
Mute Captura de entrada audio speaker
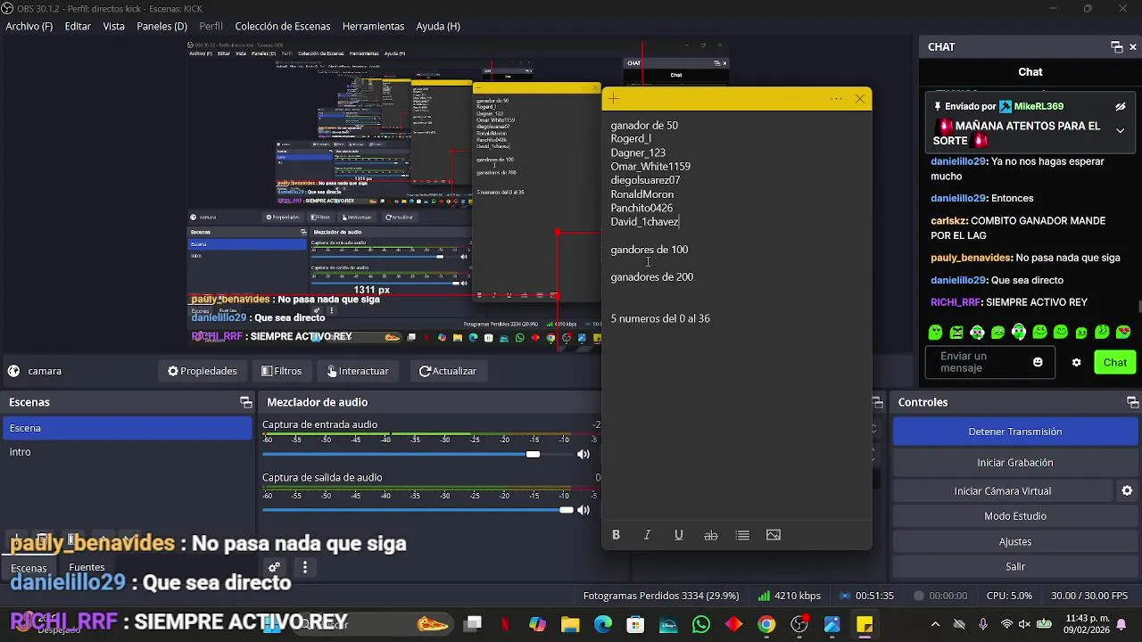(x=583, y=455)
